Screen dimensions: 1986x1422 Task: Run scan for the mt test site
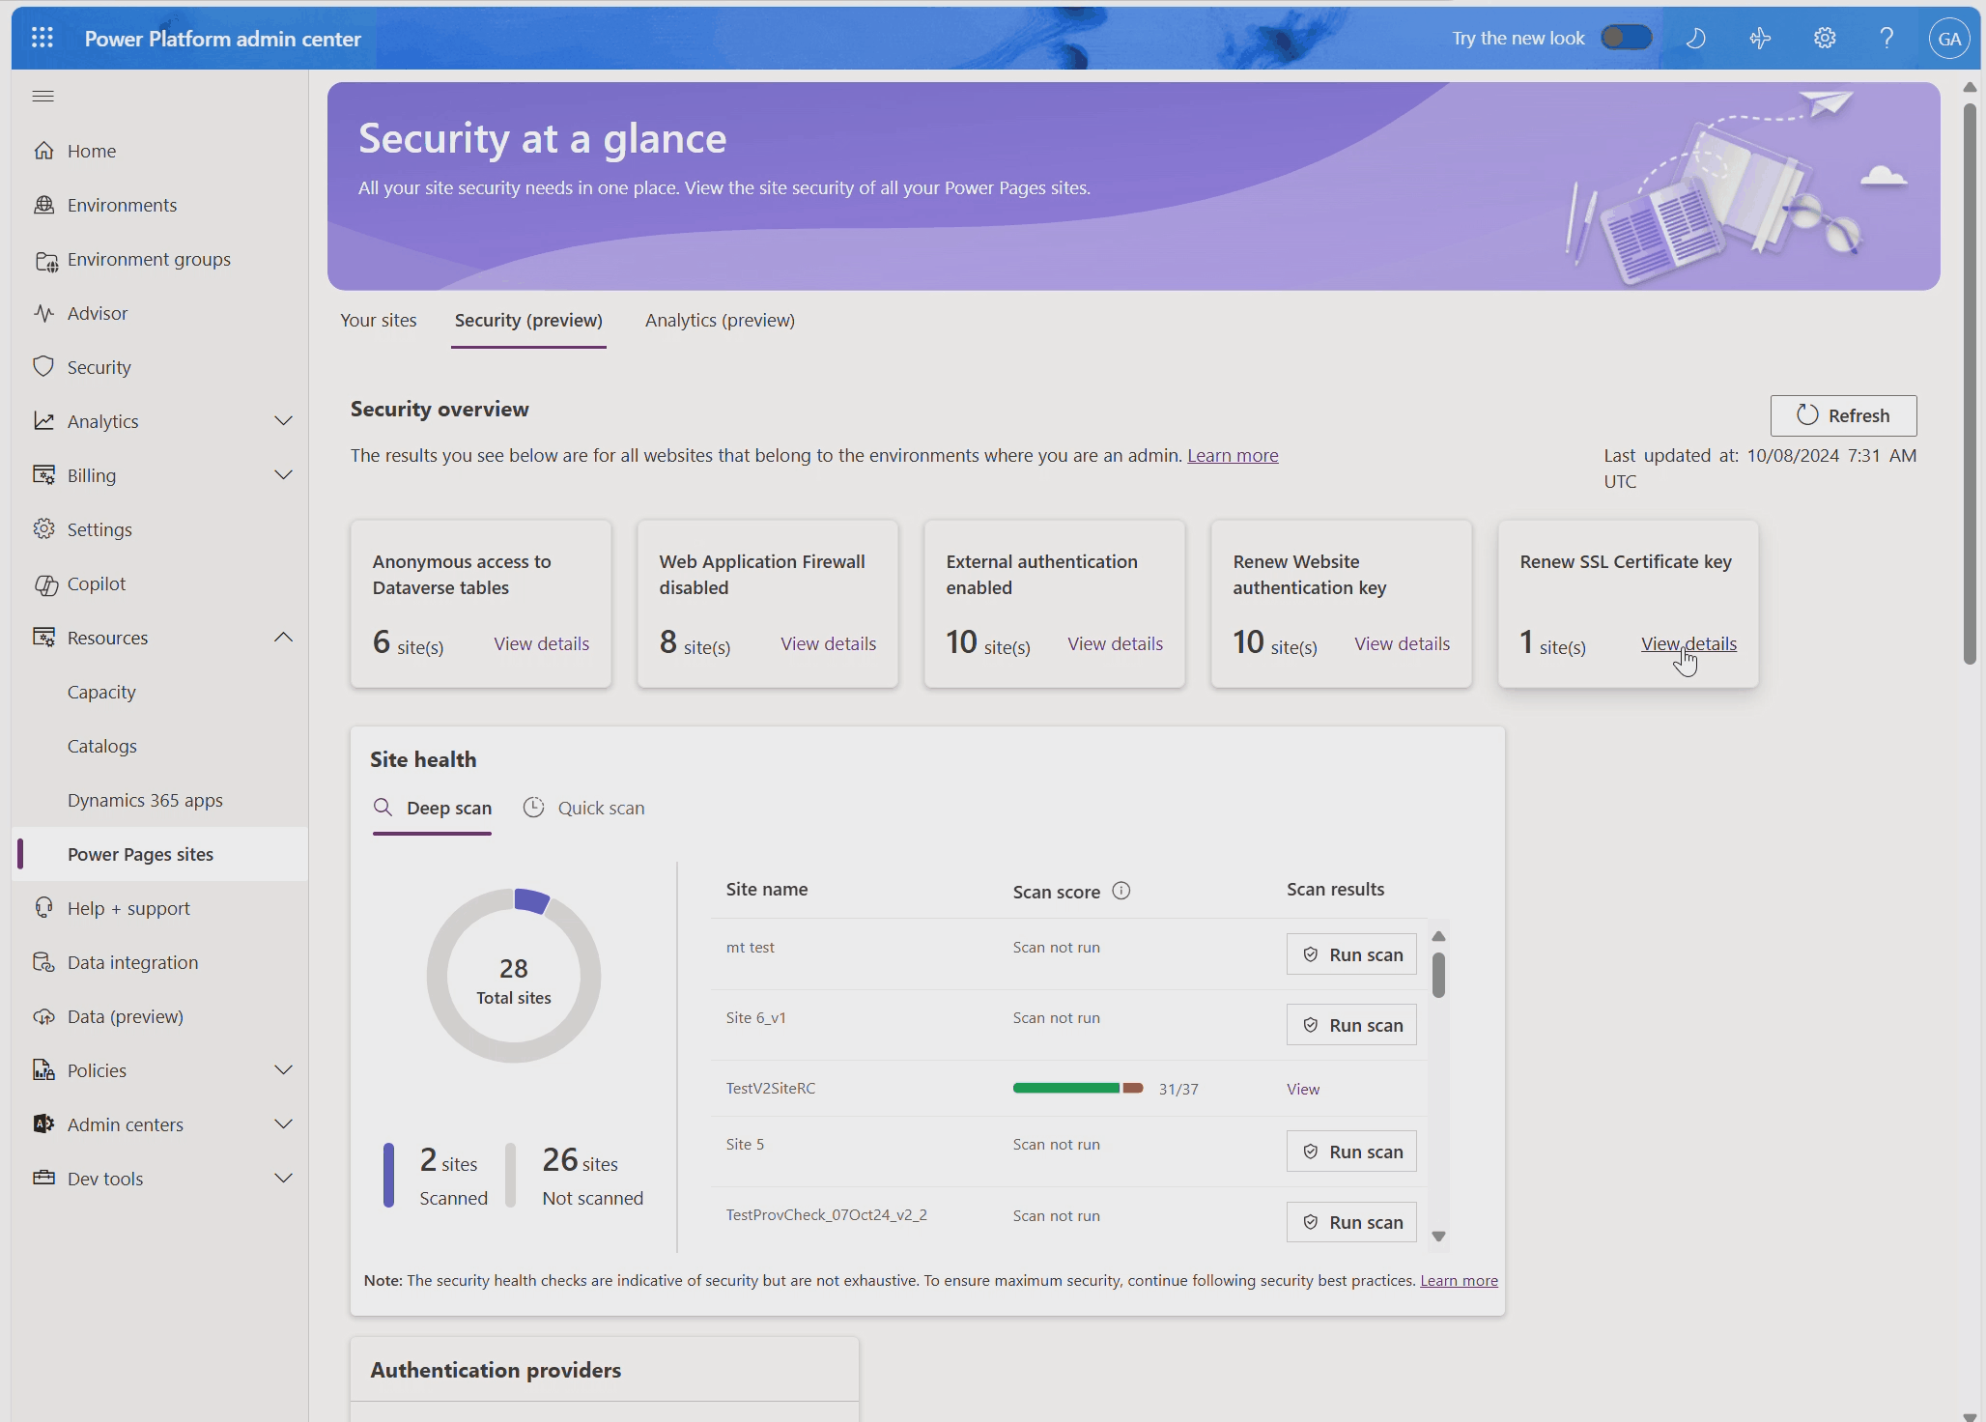tap(1351, 954)
